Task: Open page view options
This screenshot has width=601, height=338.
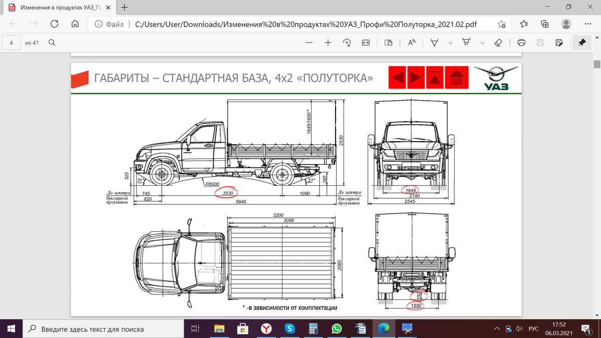Action: pyautogui.click(x=388, y=43)
